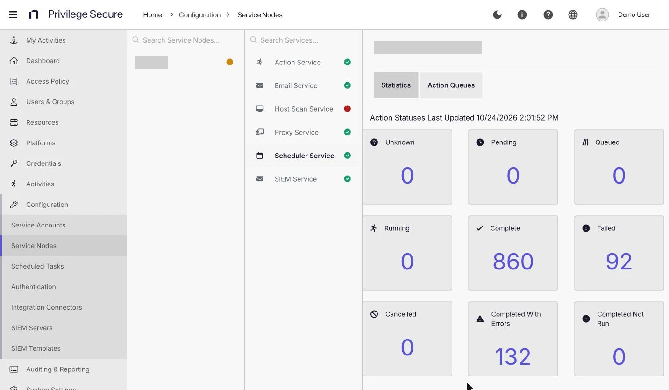Select the service node with orange status

point(186,62)
